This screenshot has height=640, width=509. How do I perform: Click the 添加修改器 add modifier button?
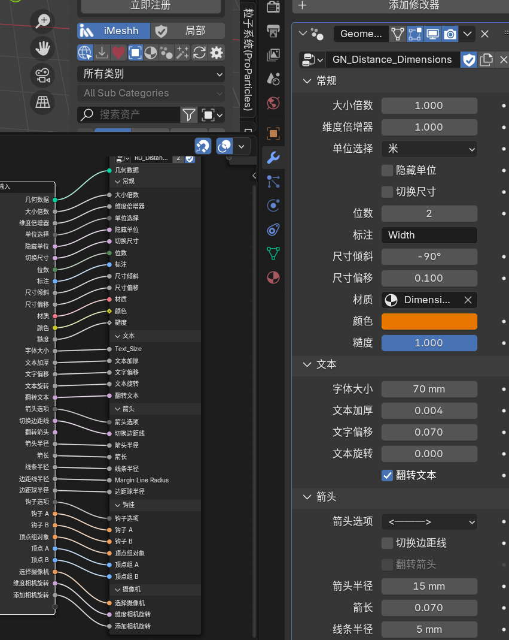(400, 5)
